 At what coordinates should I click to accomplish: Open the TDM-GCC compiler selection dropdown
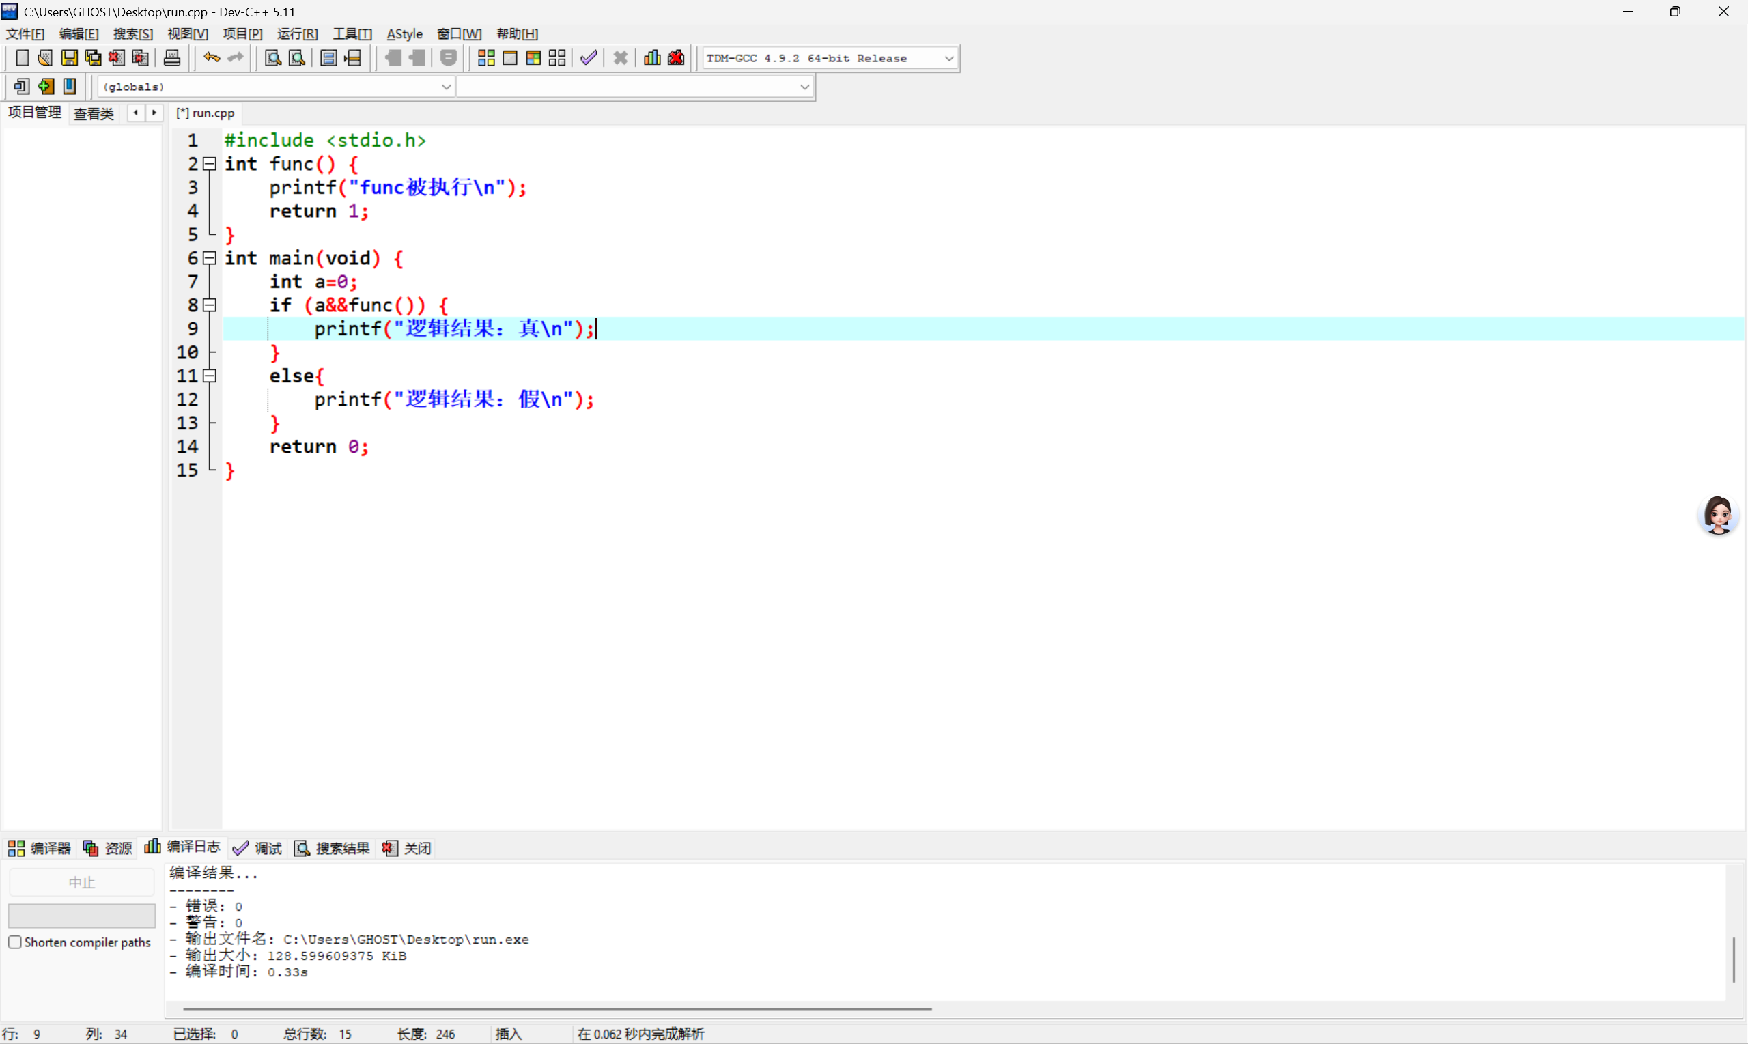(948, 59)
